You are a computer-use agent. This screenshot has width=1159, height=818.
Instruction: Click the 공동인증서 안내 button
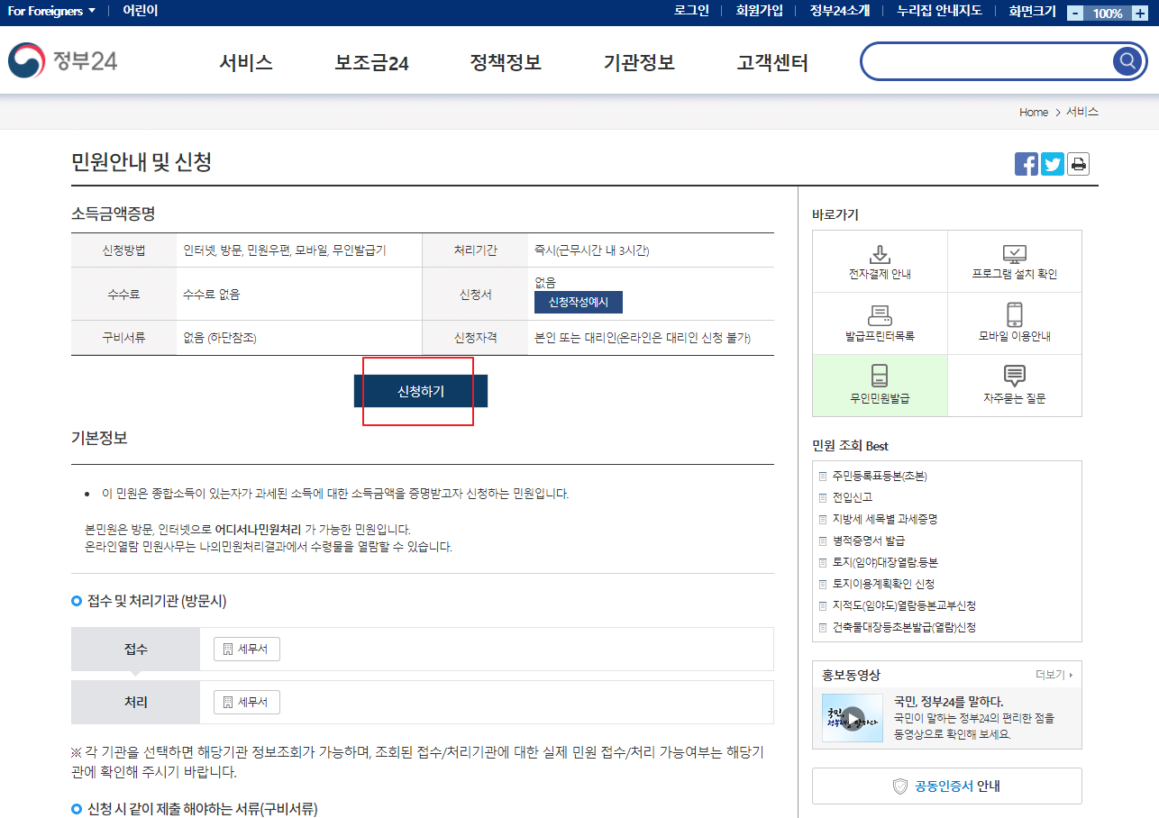[947, 786]
